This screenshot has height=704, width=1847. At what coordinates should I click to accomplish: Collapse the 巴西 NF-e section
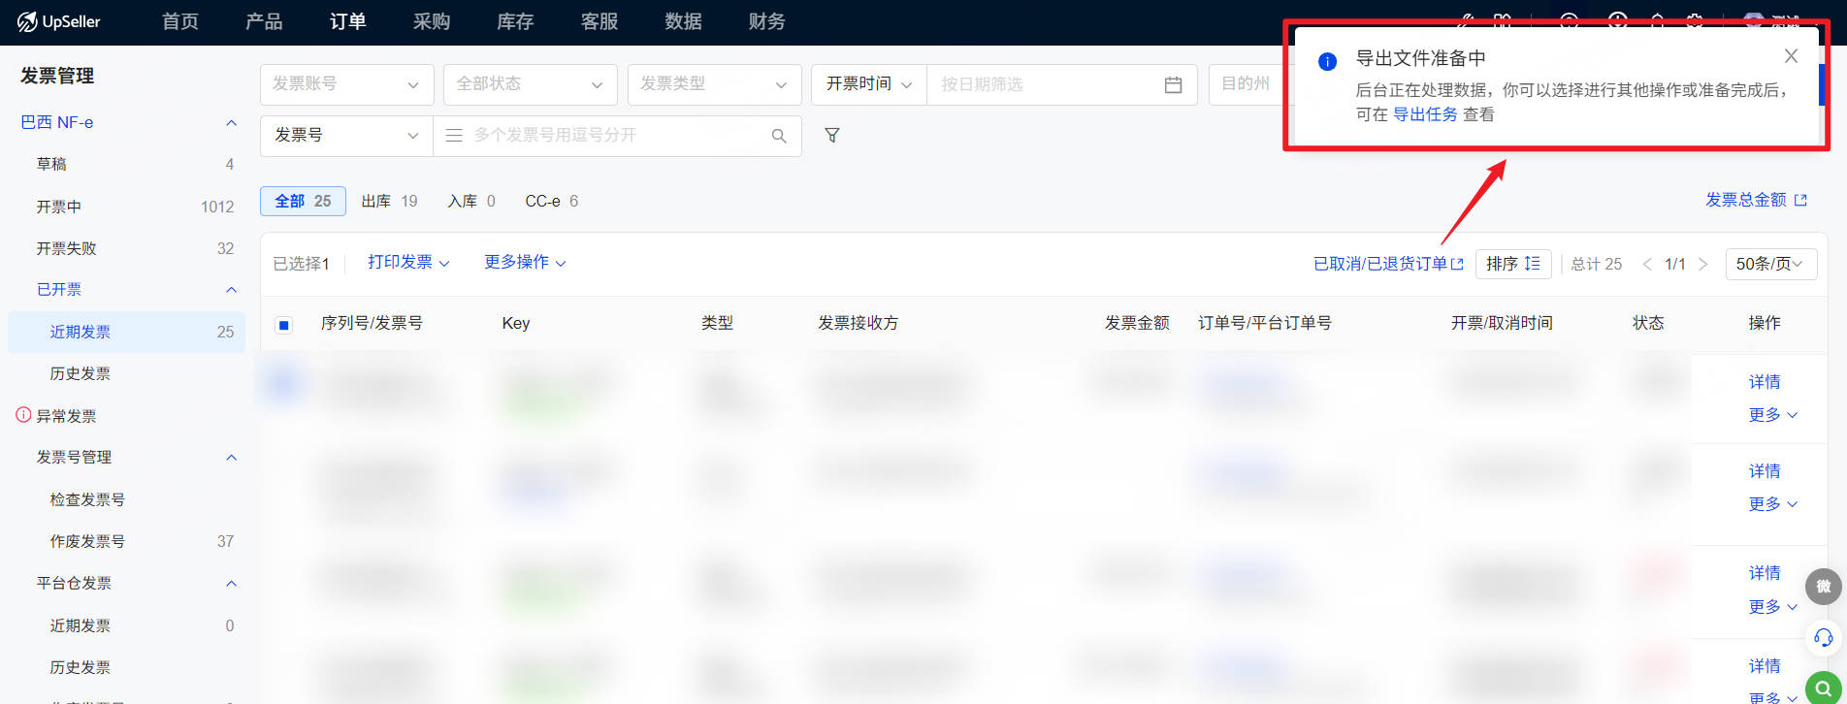pos(231,123)
